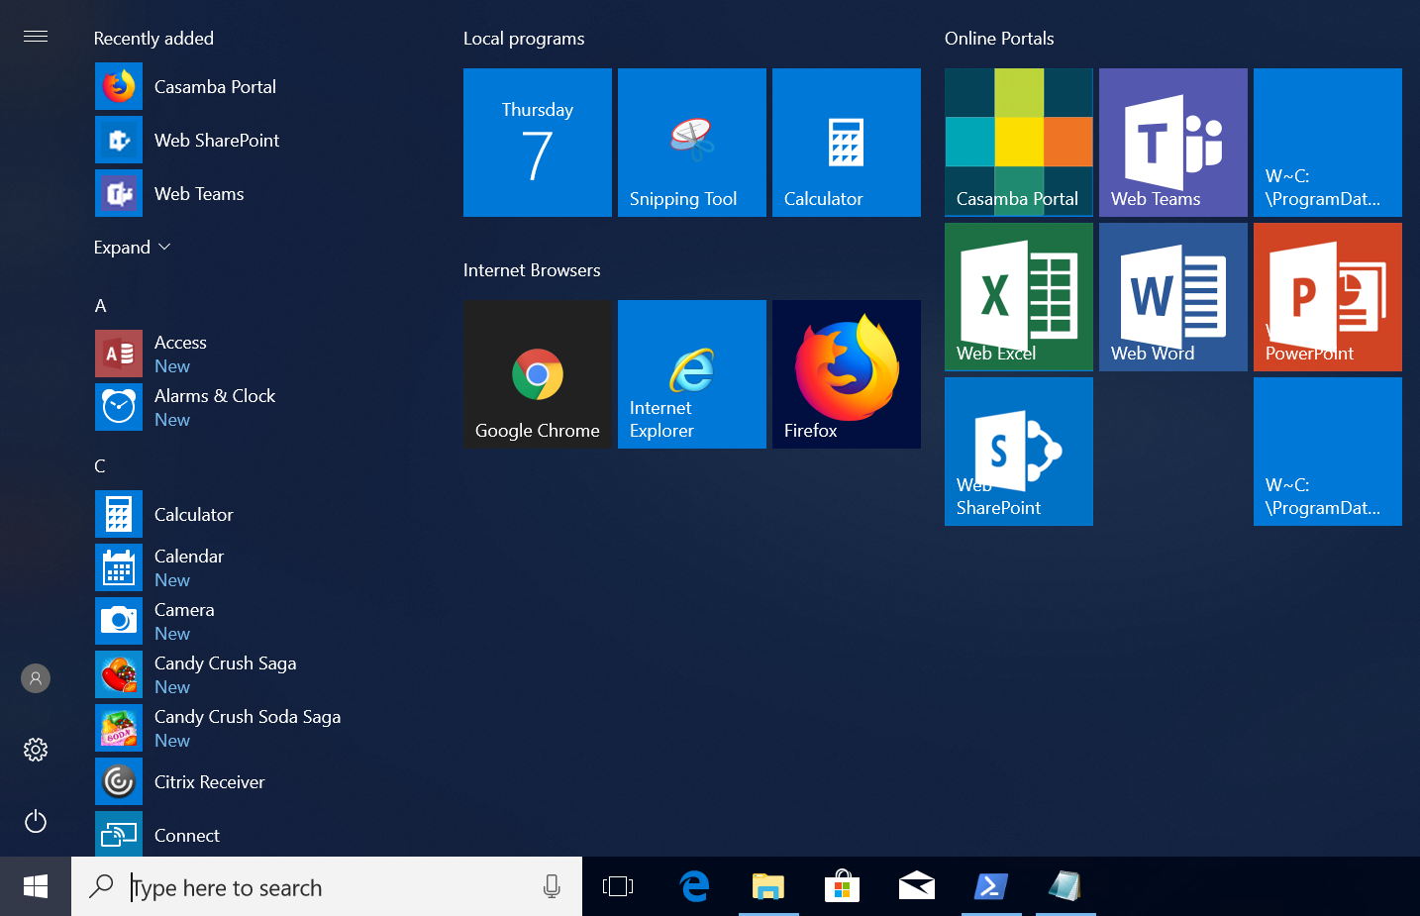Launch Google Chrome from Internet Browsers
The image size is (1420, 916).
(x=538, y=374)
